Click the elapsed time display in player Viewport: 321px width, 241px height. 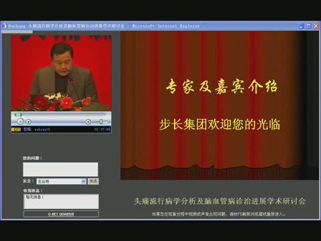point(102,129)
